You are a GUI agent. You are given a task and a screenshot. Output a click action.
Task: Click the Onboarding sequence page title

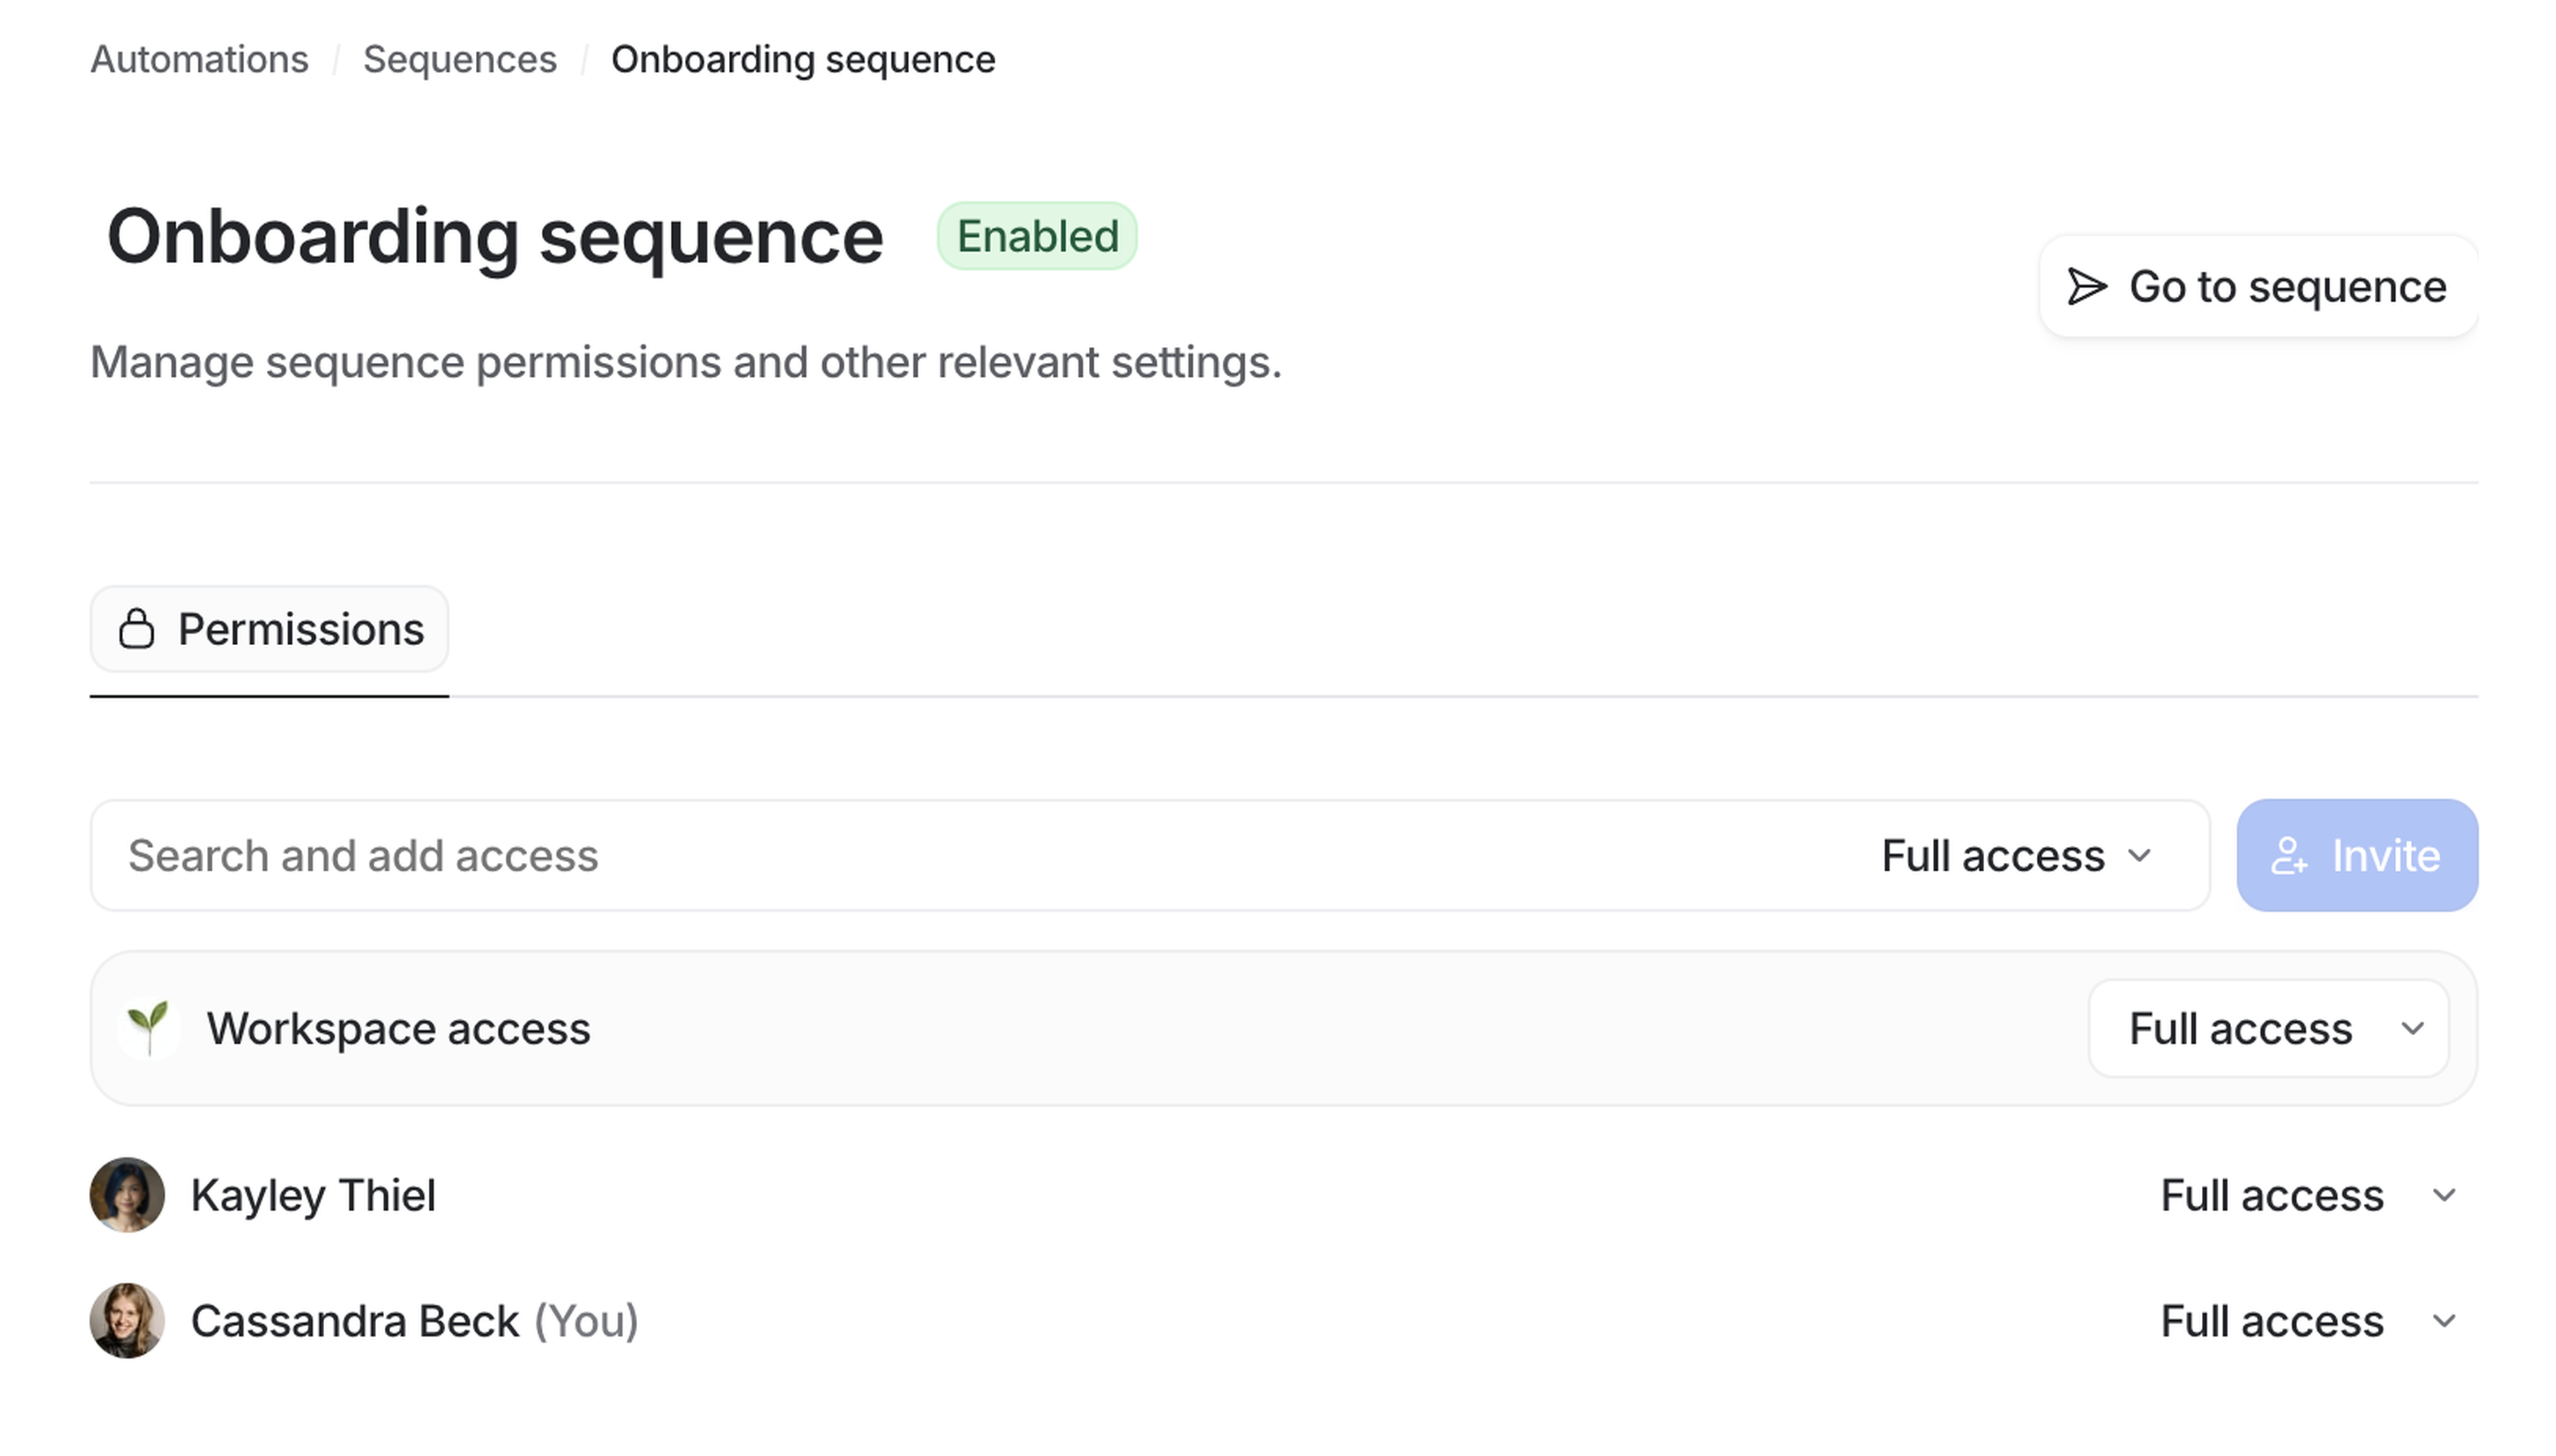[x=495, y=237]
